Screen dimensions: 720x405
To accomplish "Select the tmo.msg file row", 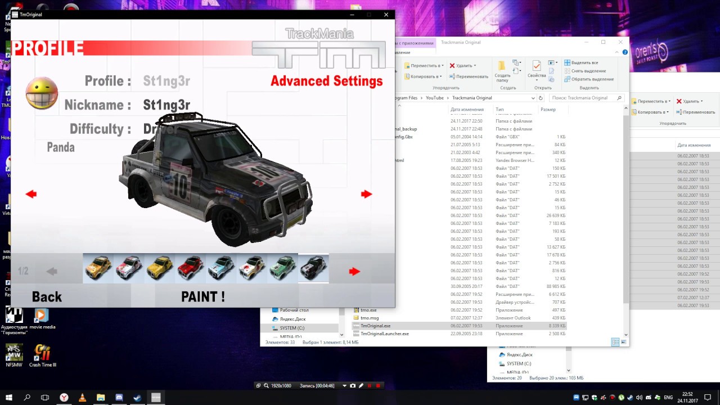I will pos(459,318).
